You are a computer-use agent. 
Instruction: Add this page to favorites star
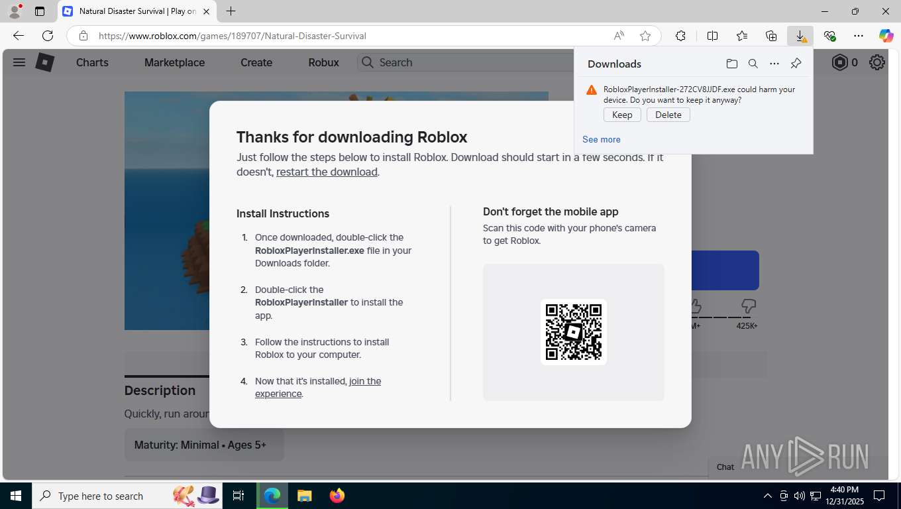pos(645,36)
